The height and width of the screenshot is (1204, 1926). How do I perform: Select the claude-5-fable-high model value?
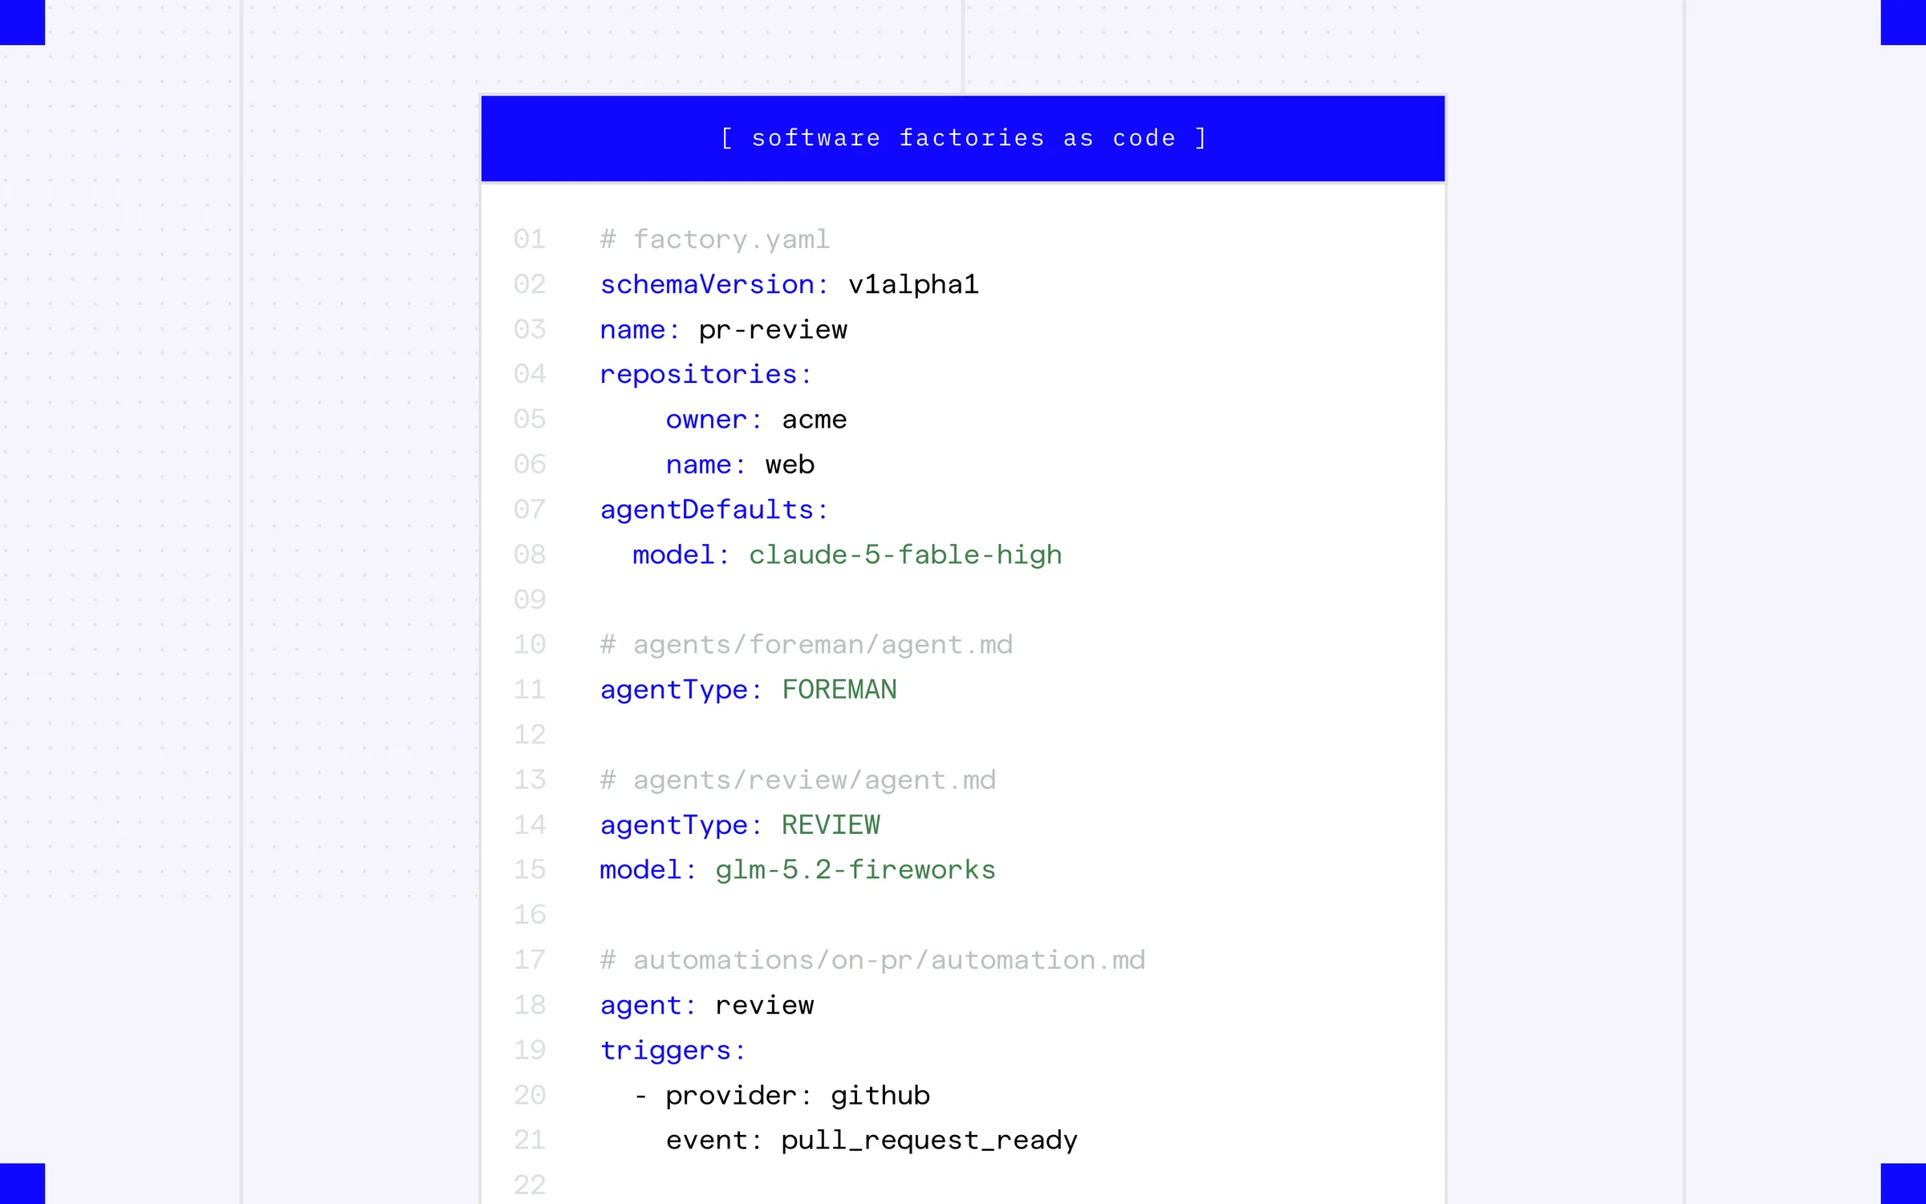click(x=905, y=555)
